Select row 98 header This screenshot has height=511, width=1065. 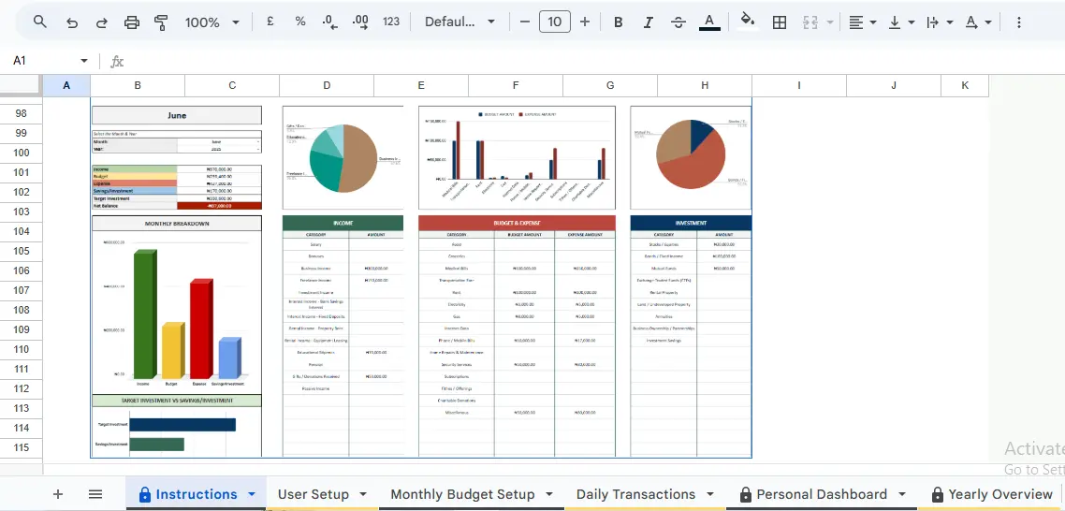pos(21,113)
